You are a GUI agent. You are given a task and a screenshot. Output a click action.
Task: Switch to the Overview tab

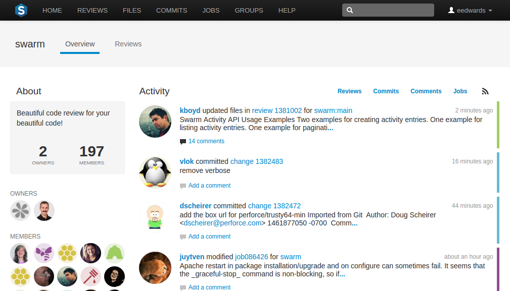(x=80, y=44)
